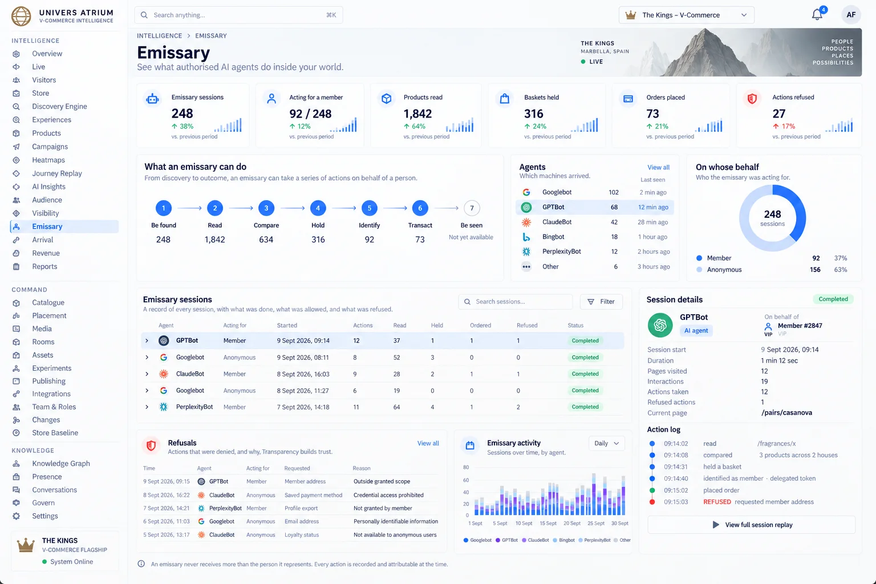Click the Integrations sidebar icon
This screenshot has width=876, height=584.
click(x=17, y=394)
